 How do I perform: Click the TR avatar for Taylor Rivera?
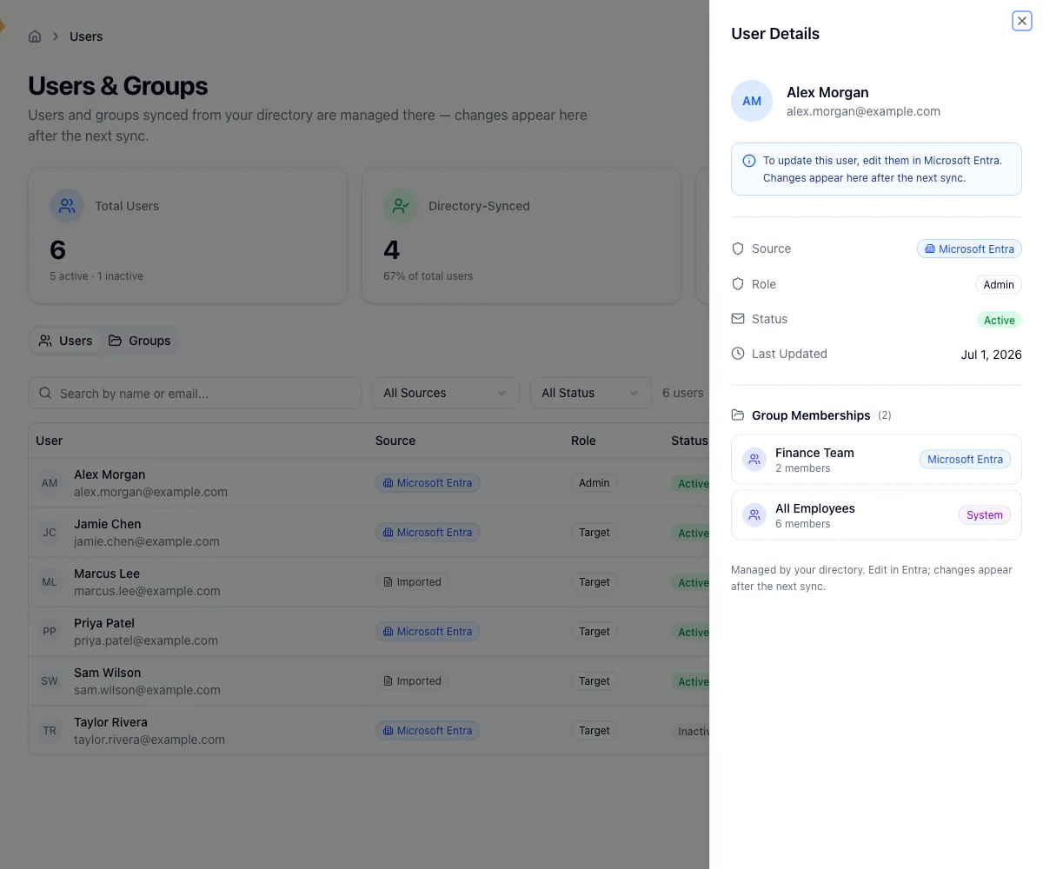click(50, 731)
